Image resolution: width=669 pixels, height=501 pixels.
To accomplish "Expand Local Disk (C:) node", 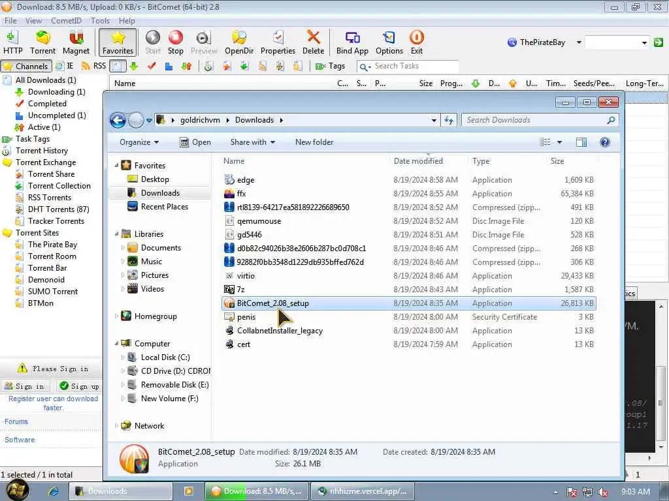I will (x=123, y=357).
